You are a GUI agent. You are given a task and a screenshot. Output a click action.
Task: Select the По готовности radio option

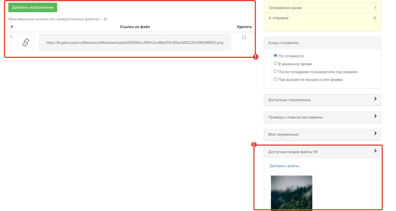pyautogui.click(x=276, y=56)
